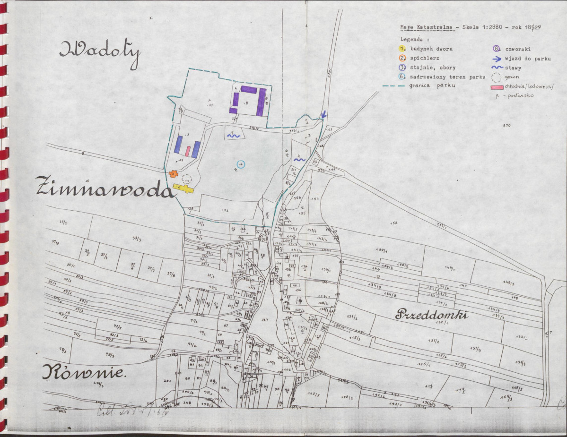567x437 pixels.
Task: Click parcel number '72/7'
Action: (x=119, y=327)
